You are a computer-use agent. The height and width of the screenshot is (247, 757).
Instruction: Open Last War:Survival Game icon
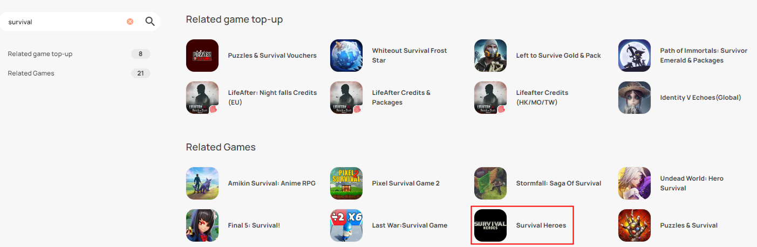click(x=346, y=225)
